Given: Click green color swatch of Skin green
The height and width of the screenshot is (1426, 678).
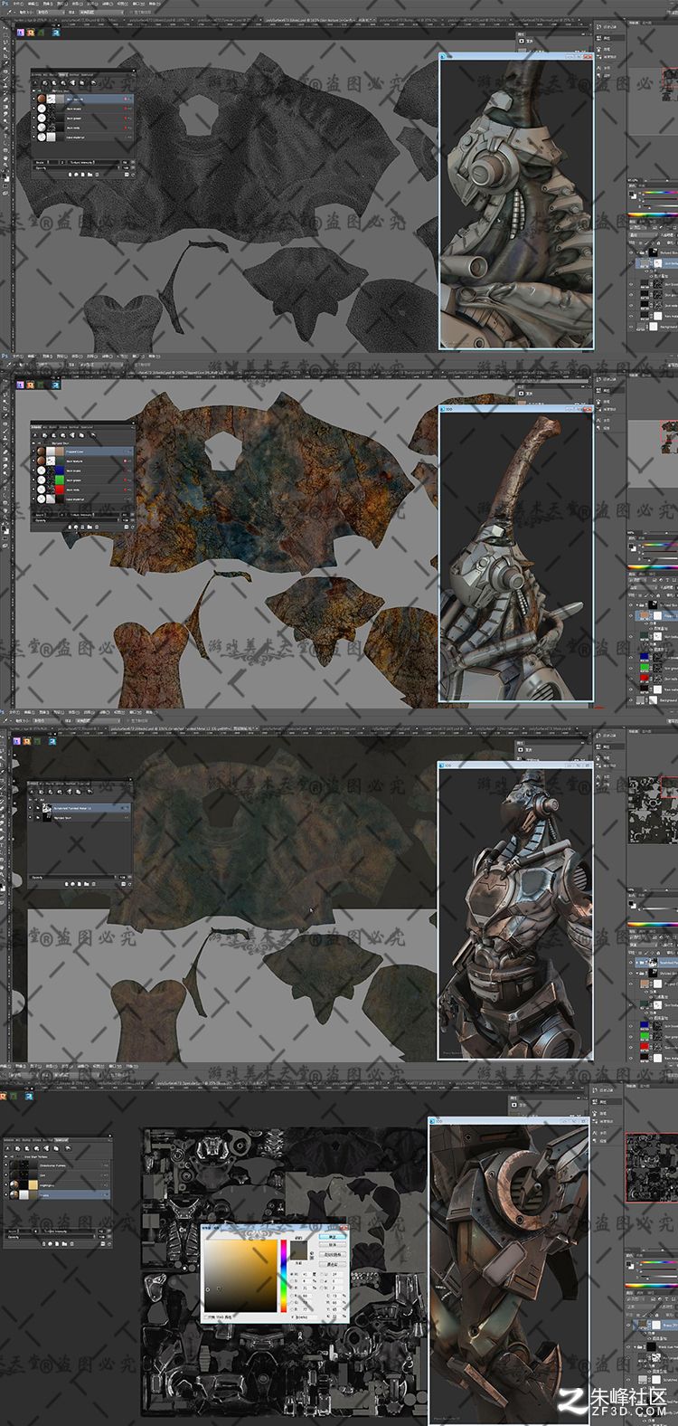Looking at the screenshot, I should tap(60, 480).
